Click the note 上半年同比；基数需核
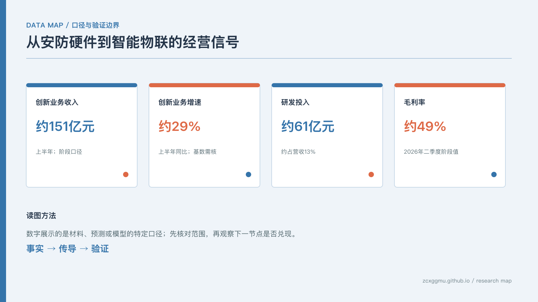 point(188,152)
